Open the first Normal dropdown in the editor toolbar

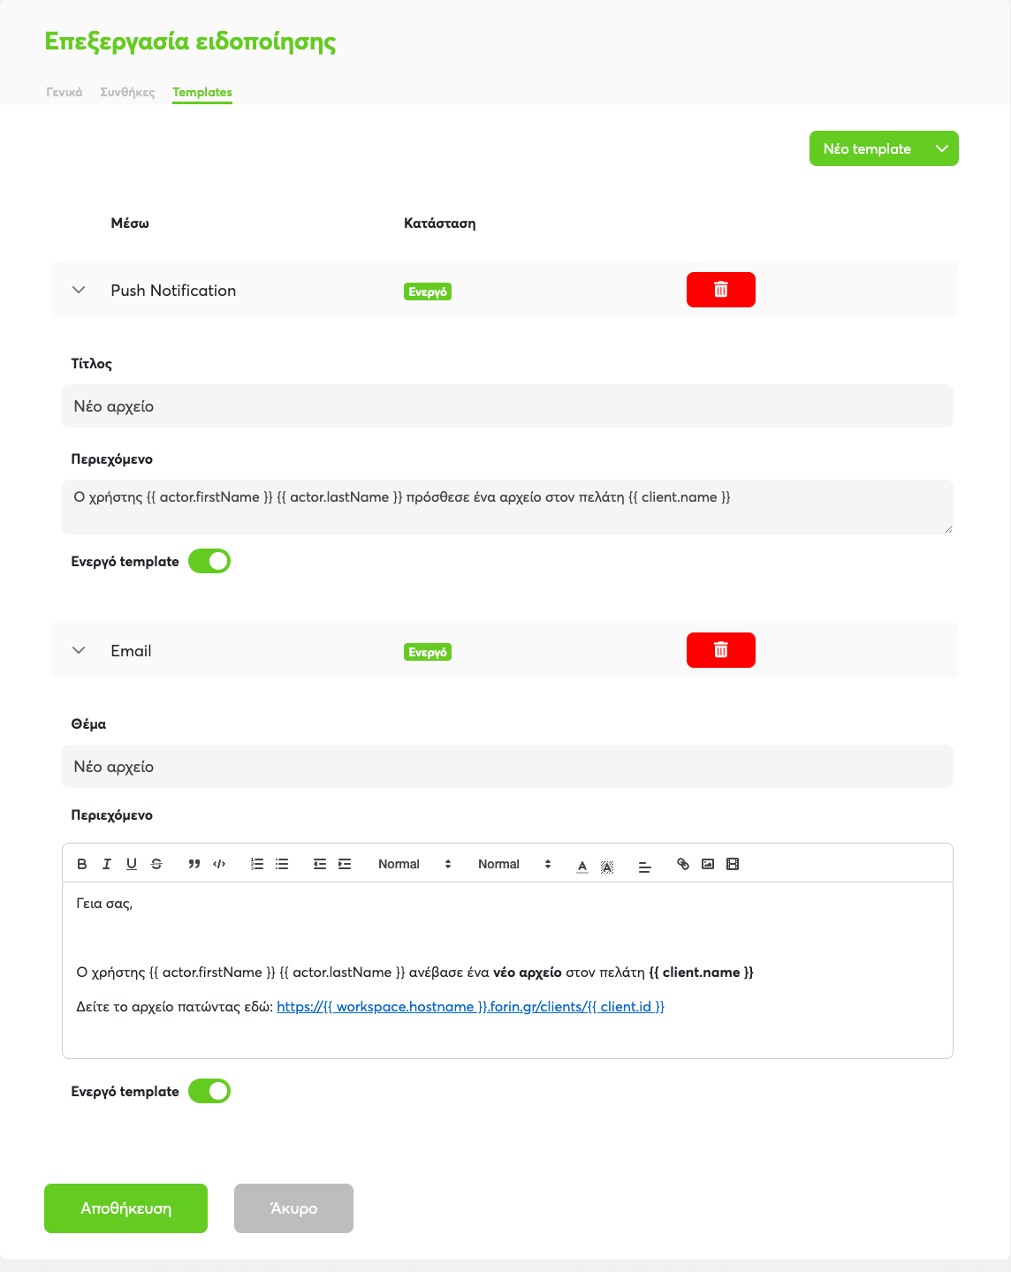[x=414, y=864]
